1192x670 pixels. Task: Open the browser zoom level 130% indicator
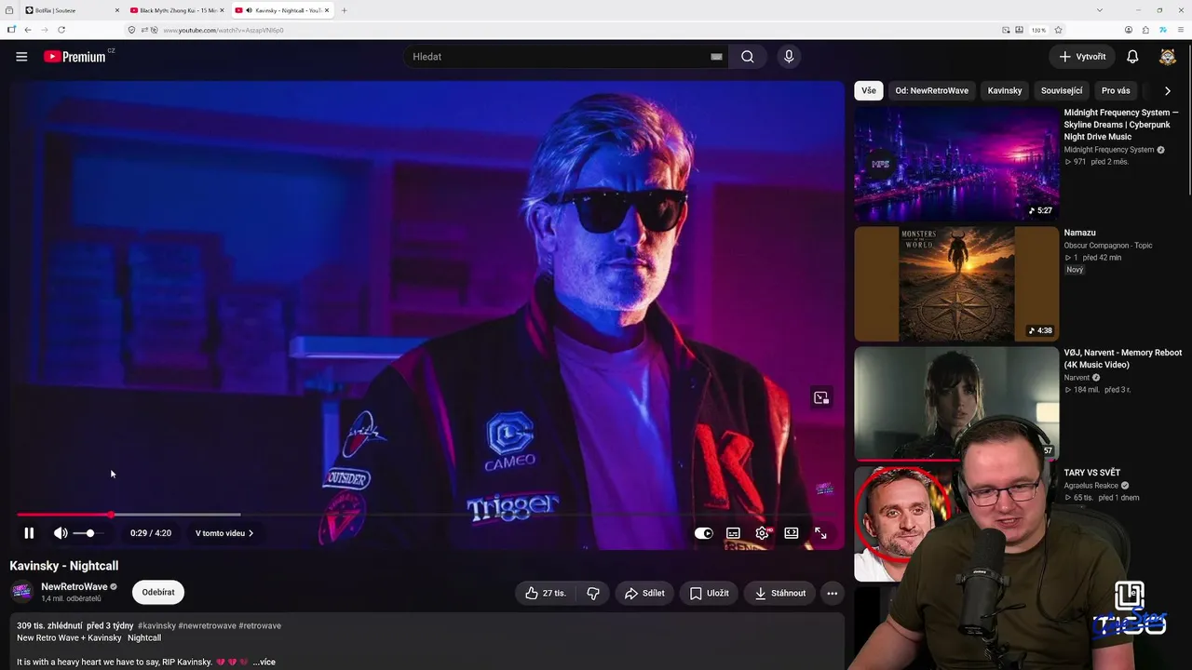(x=1038, y=30)
